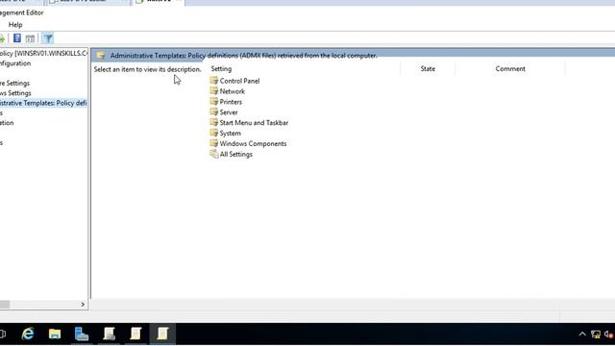Sort by the Setting column header
615x346 pixels.
[221, 68]
